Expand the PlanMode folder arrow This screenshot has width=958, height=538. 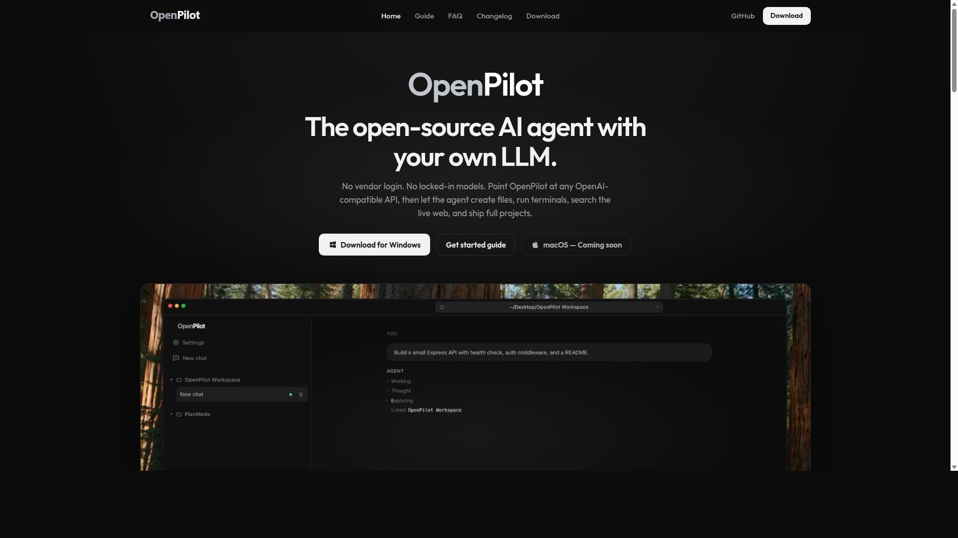coord(172,414)
